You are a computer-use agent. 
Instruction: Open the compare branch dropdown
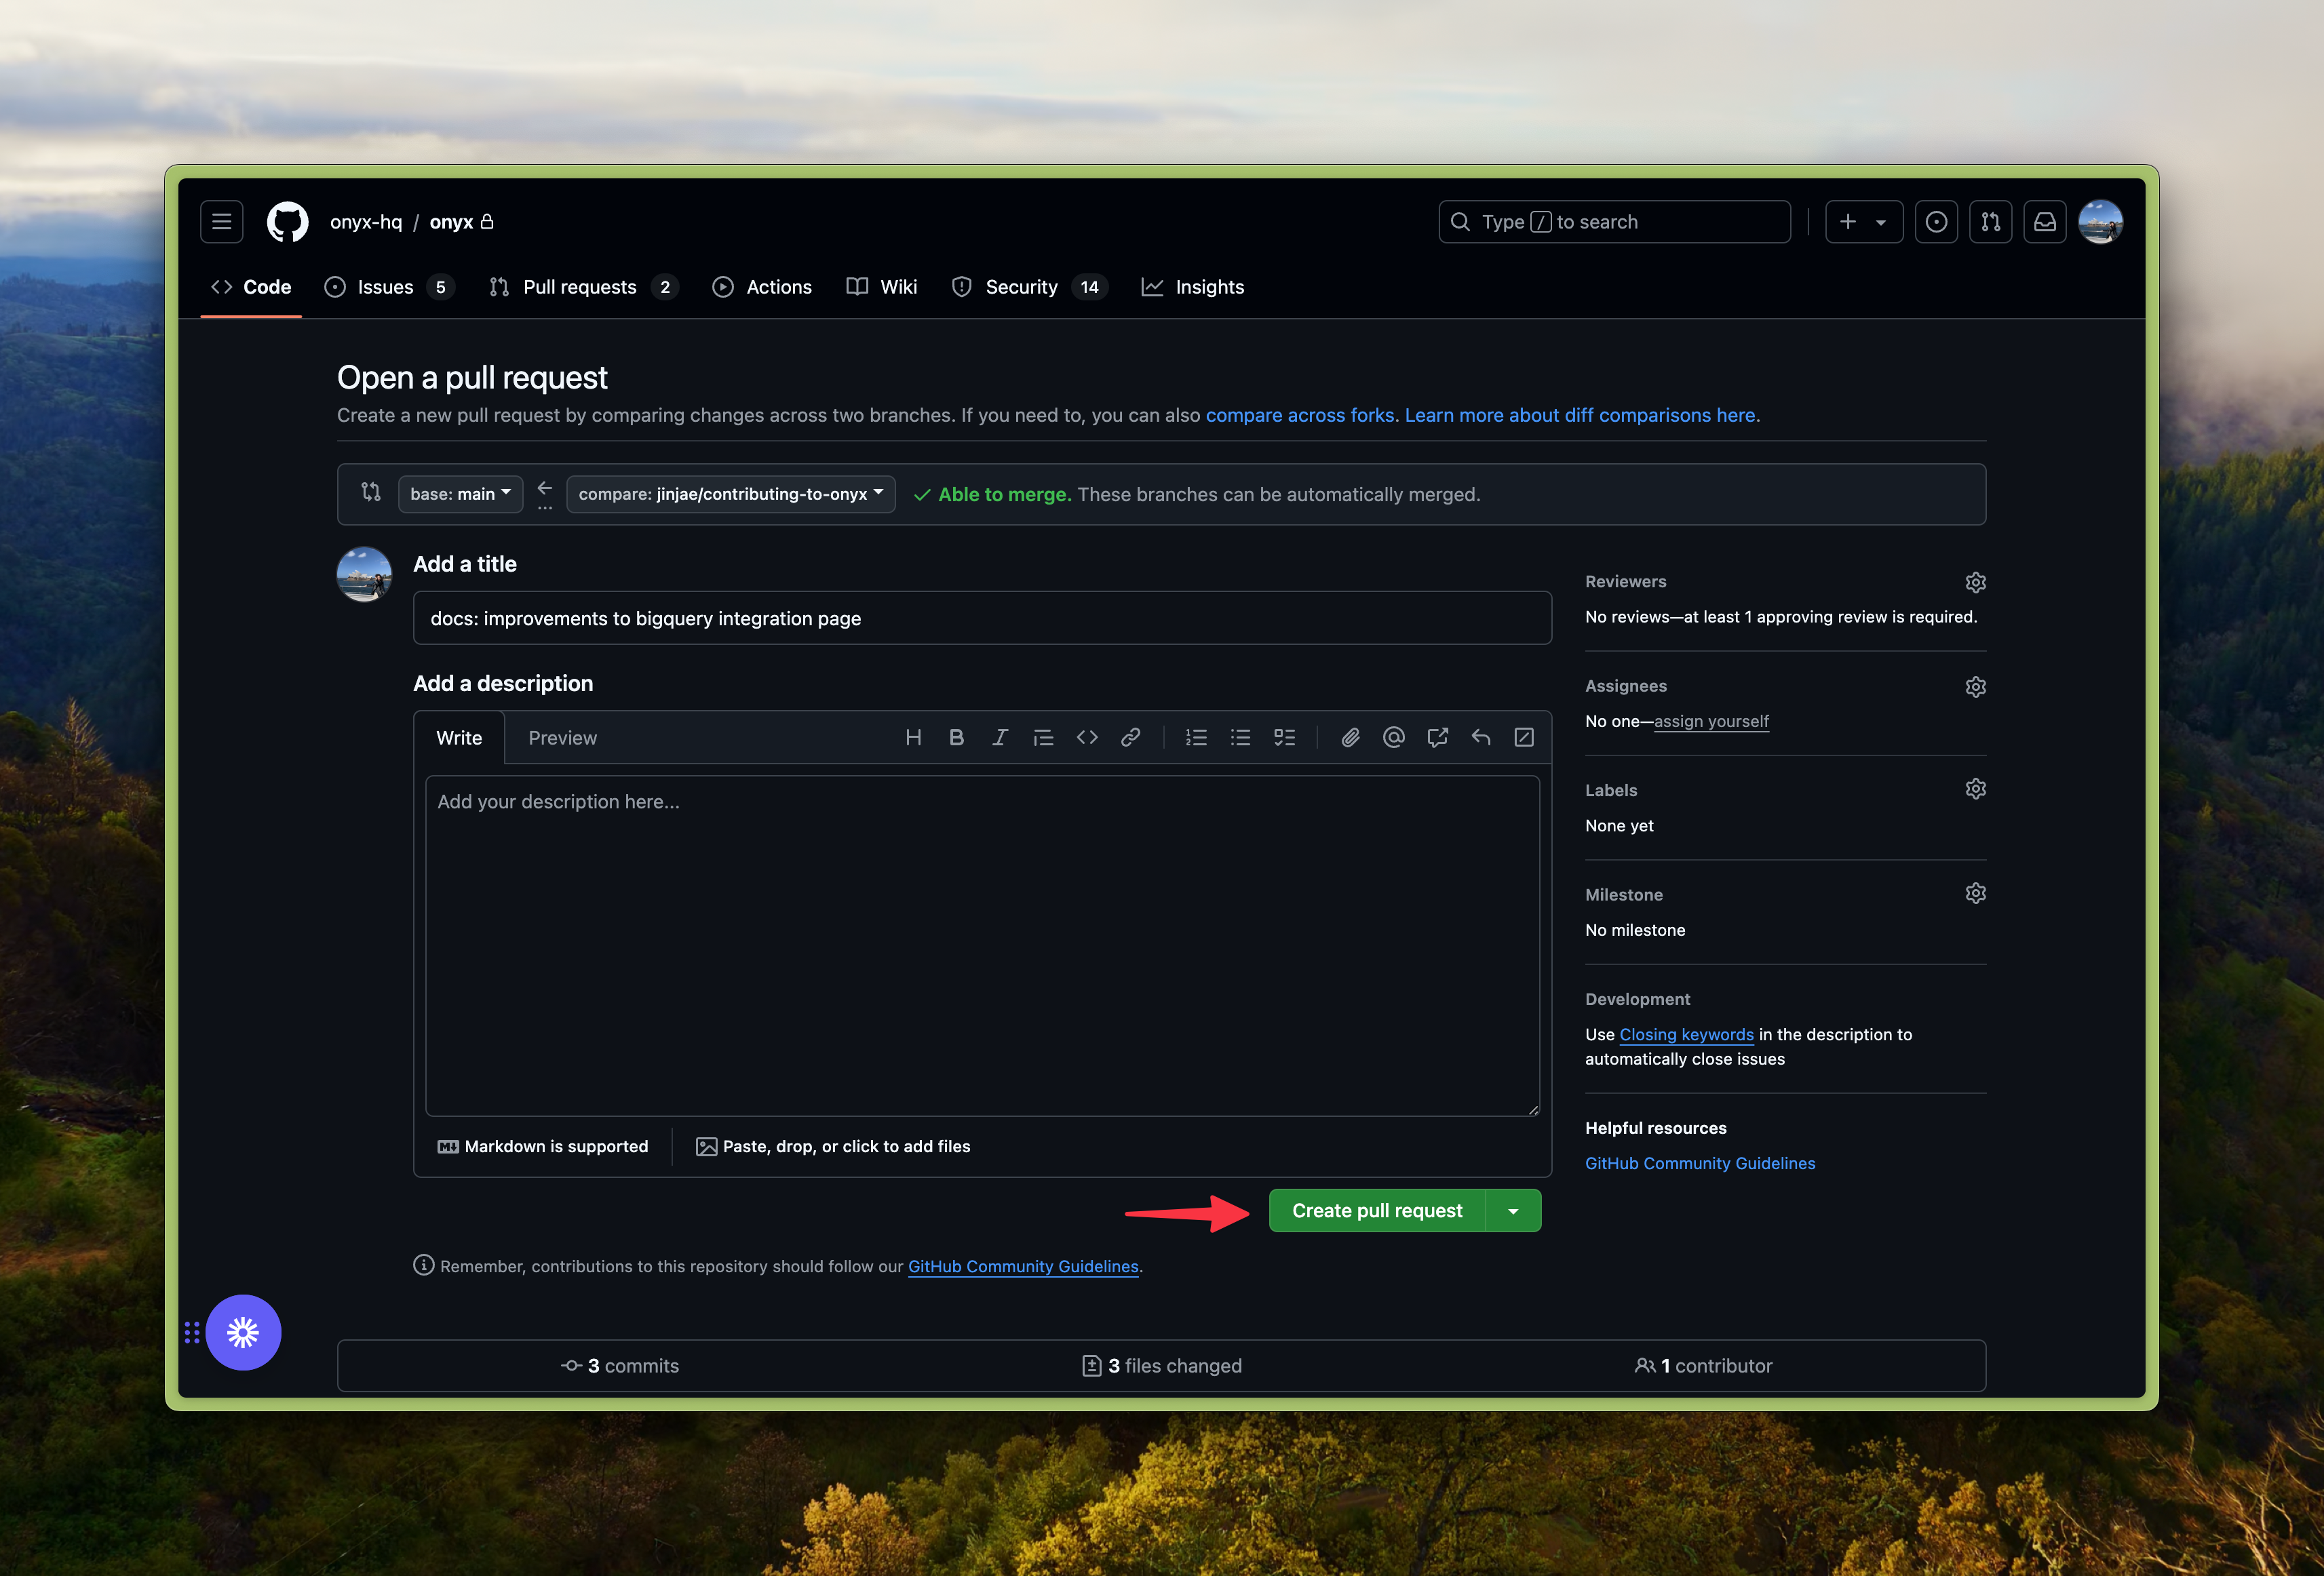click(x=730, y=494)
